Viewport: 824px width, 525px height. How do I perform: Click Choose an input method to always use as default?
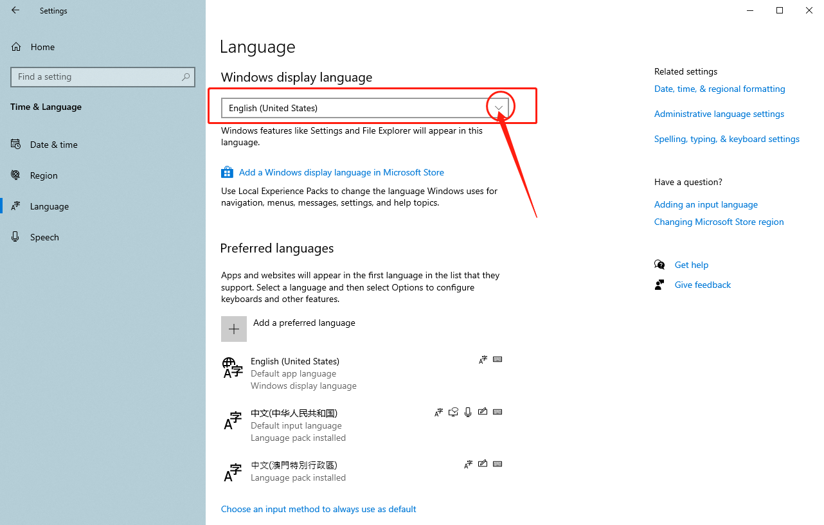click(319, 509)
